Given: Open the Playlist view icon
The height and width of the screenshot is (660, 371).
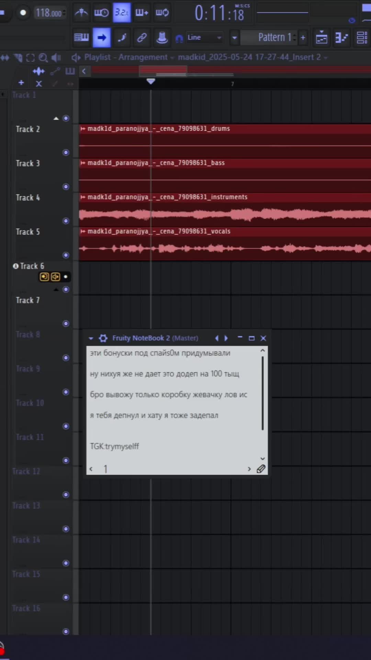Looking at the screenshot, I should (x=322, y=37).
